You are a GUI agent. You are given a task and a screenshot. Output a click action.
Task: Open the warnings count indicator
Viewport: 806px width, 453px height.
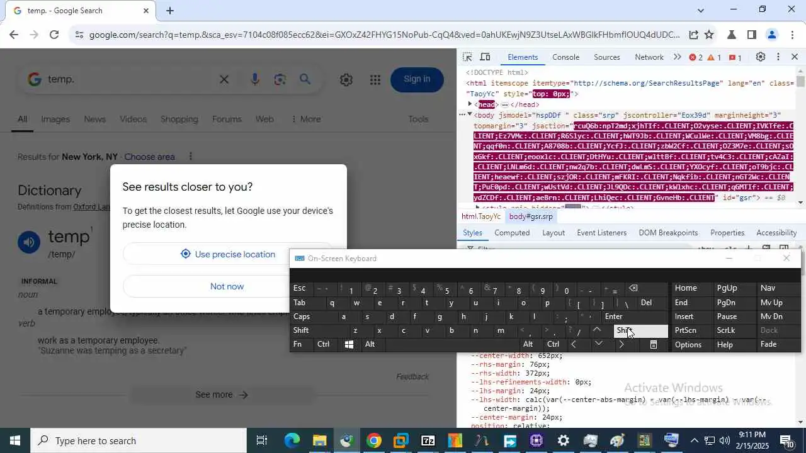[x=714, y=57]
